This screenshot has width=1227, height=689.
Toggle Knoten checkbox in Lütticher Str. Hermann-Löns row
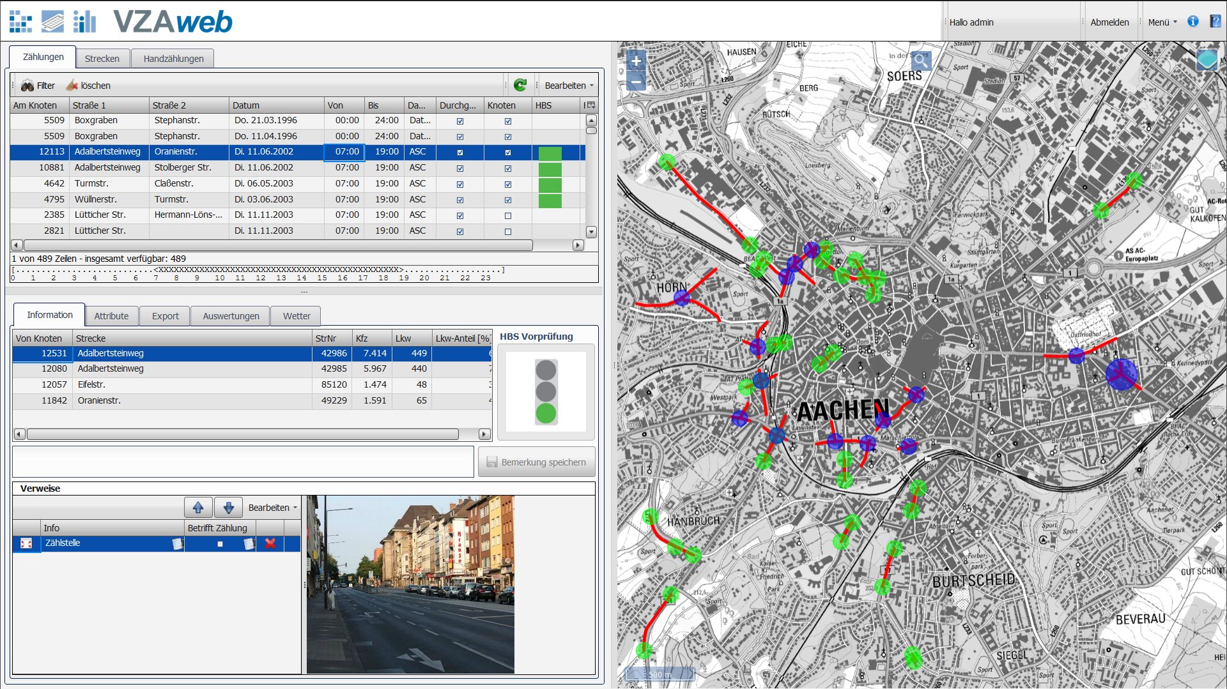(x=508, y=216)
